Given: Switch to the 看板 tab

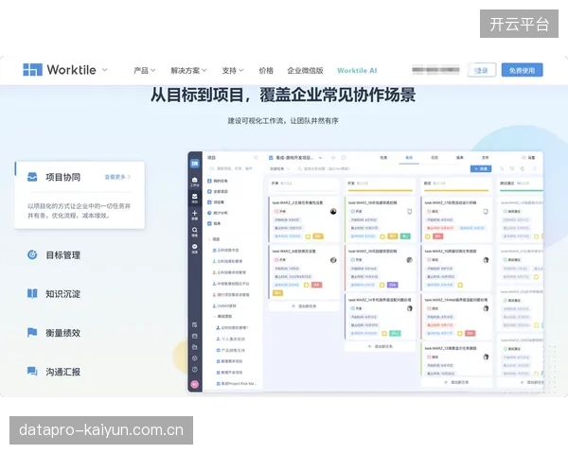Looking at the screenshot, I should [409, 158].
